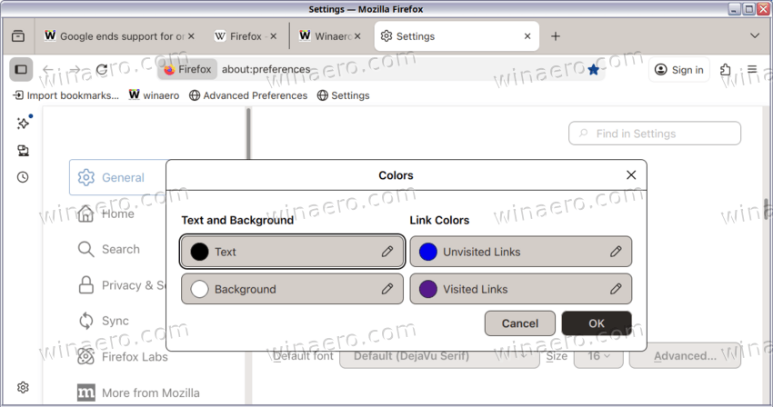Switch to the Firefox Wikipedia tab
The height and width of the screenshot is (407, 773).
point(245,36)
